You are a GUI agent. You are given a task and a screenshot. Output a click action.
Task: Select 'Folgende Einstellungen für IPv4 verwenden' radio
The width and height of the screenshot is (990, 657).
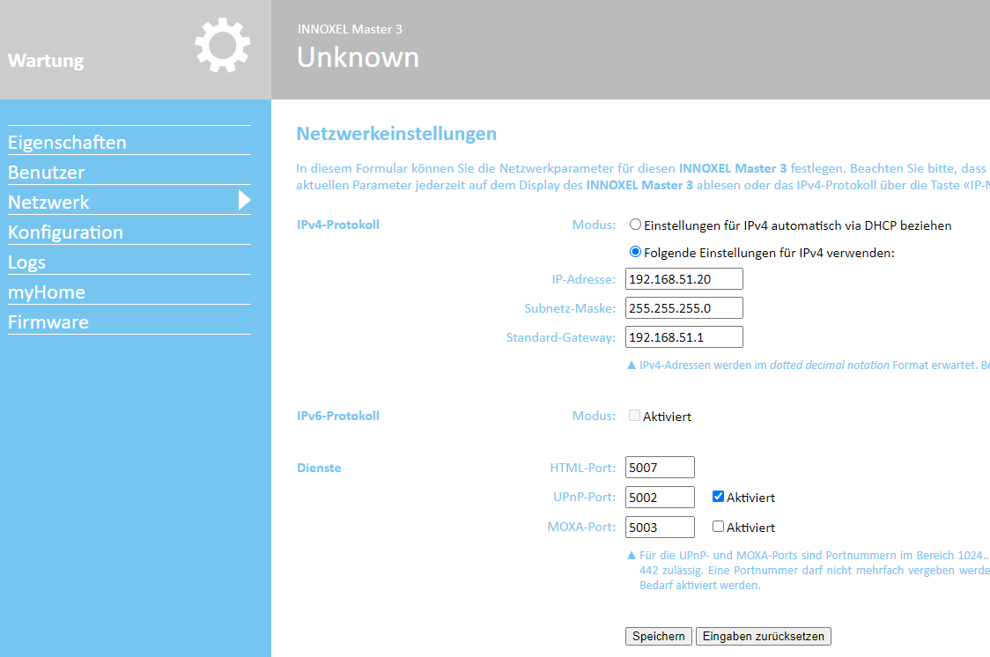(635, 252)
